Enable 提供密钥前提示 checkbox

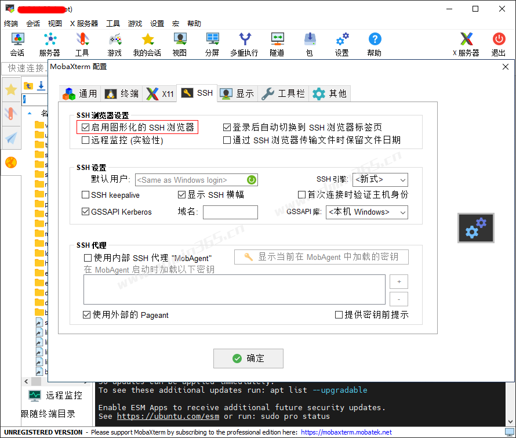point(339,315)
